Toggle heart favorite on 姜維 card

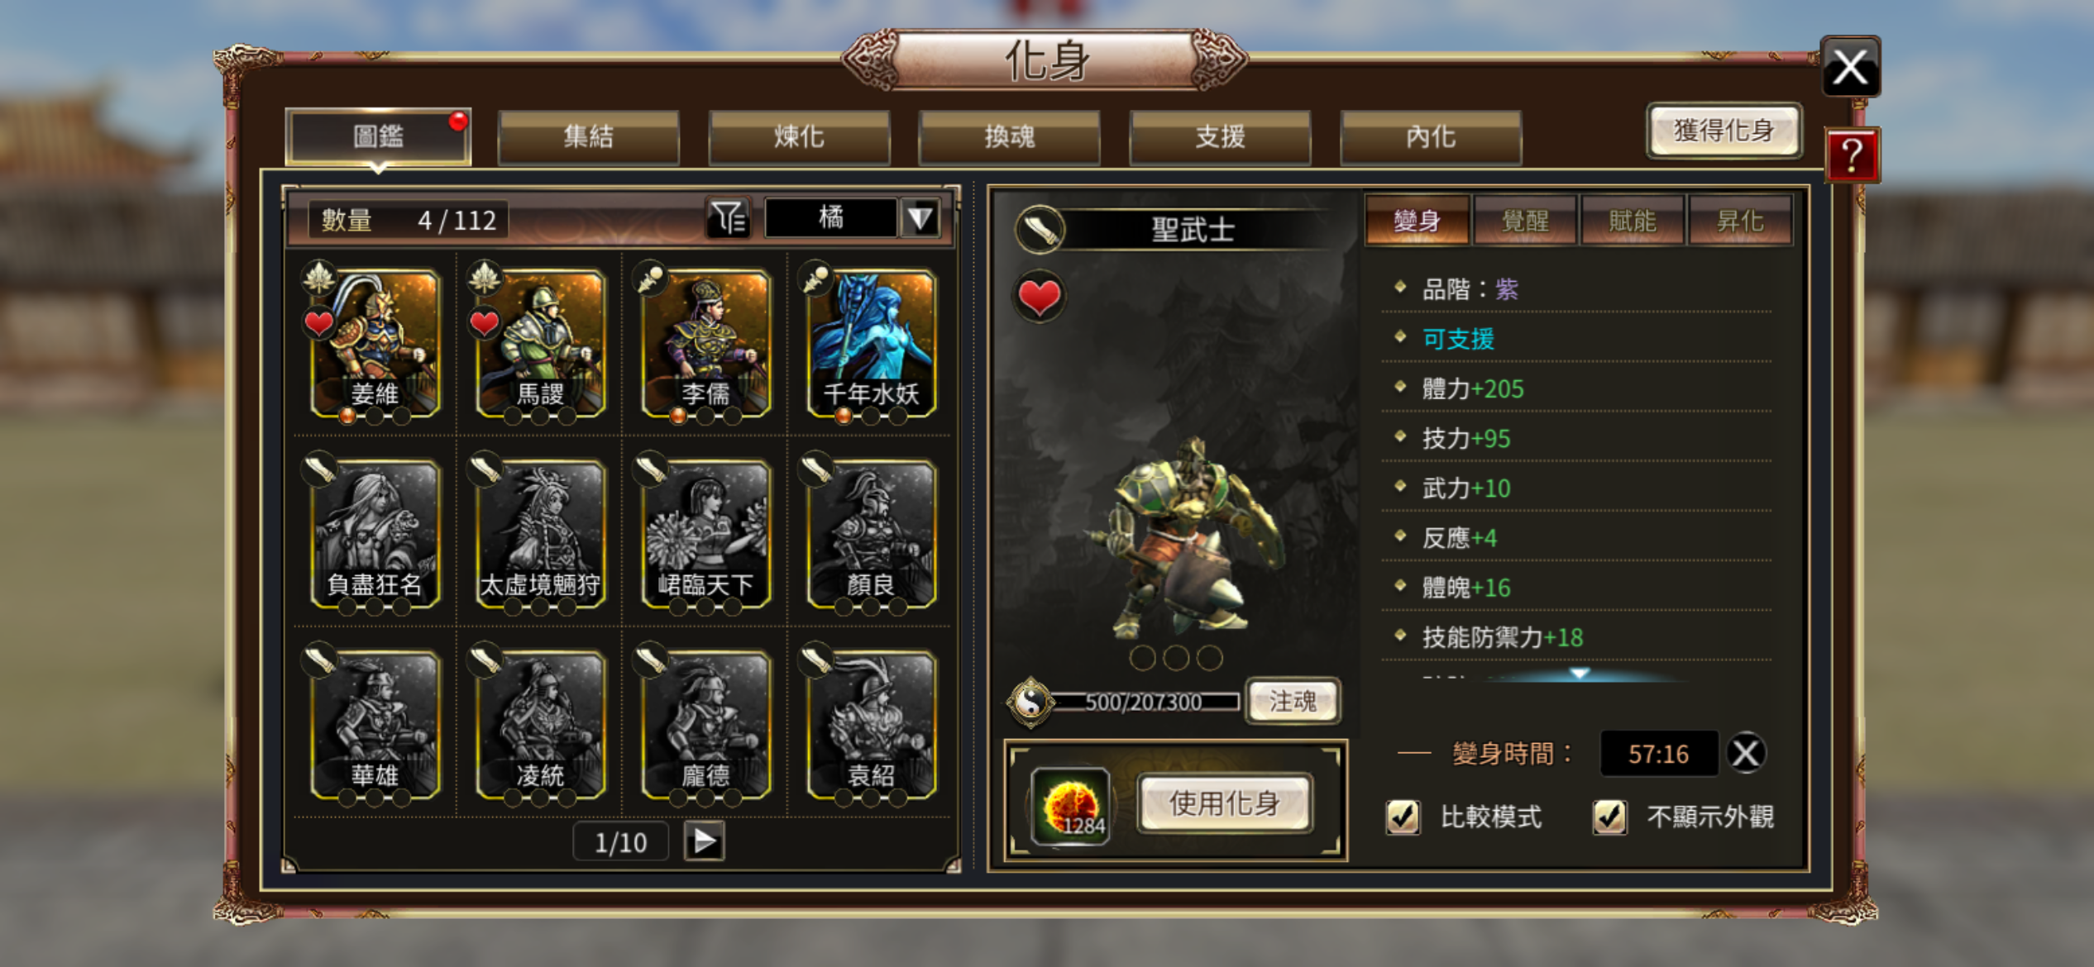point(319,323)
